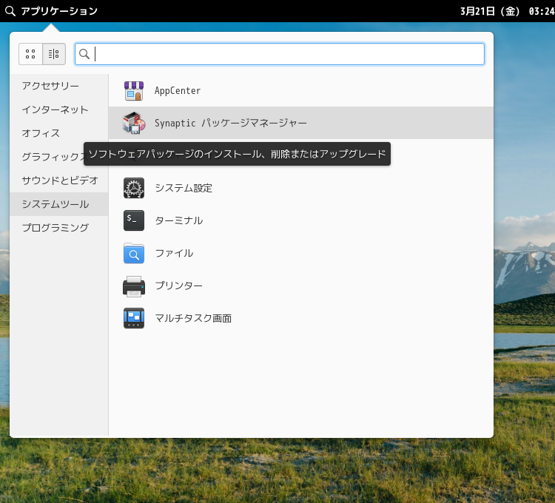Click magnifier icon inside the search box
The height and width of the screenshot is (503, 555).
(84, 54)
